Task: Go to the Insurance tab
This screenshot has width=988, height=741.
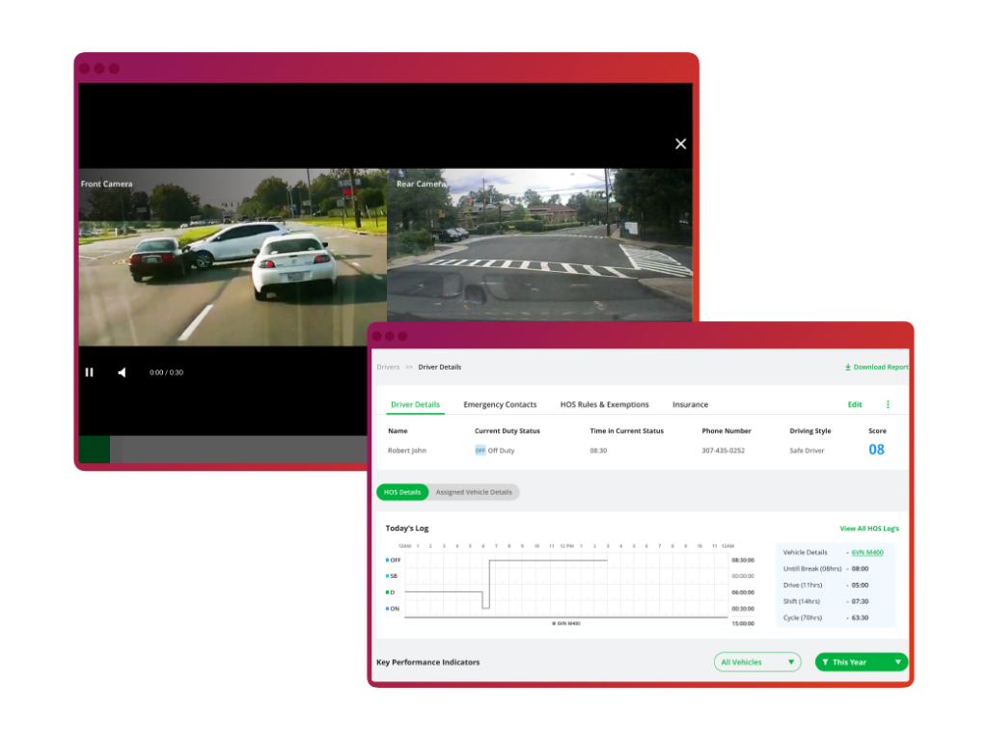Action: click(690, 404)
